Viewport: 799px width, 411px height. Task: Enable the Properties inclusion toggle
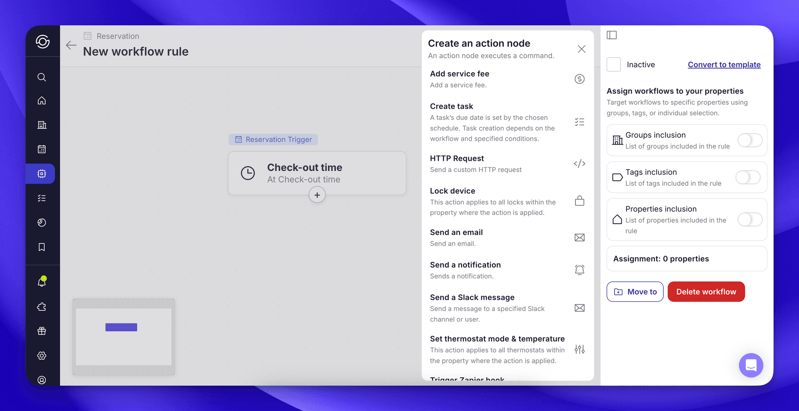(749, 220)
